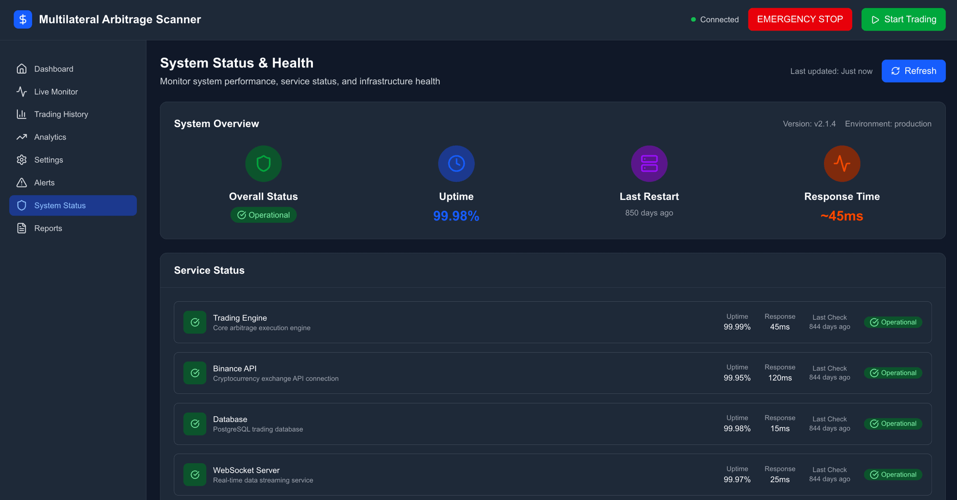Select the System Status menu item
957x500 pixels.
click(73, 206)
